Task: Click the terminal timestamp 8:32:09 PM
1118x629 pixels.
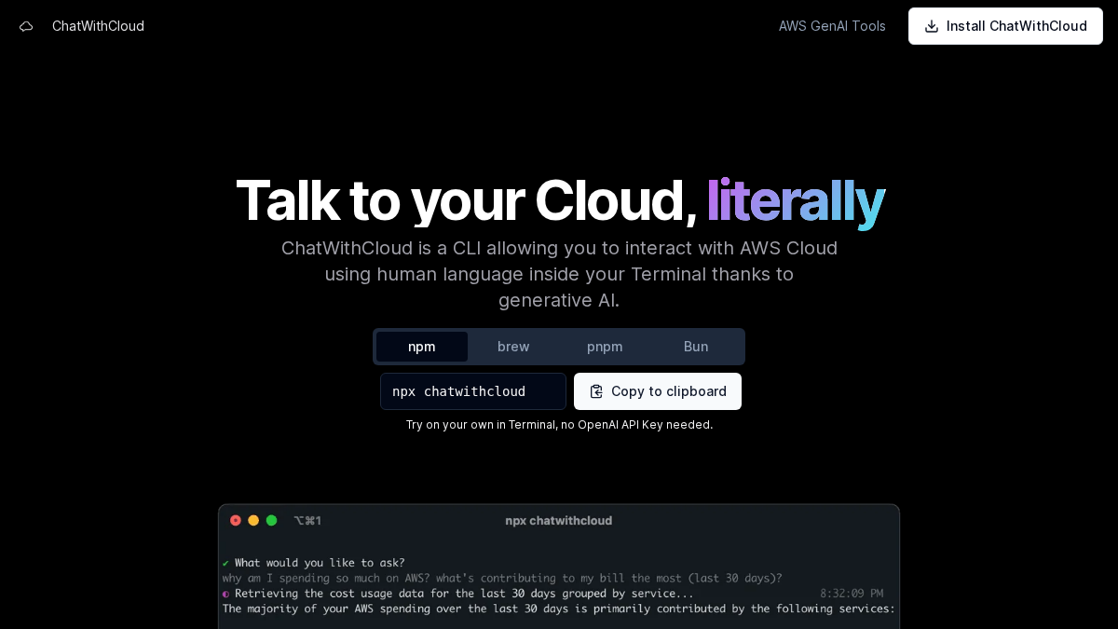Action: pyautogui.click(x=852, y=594)
